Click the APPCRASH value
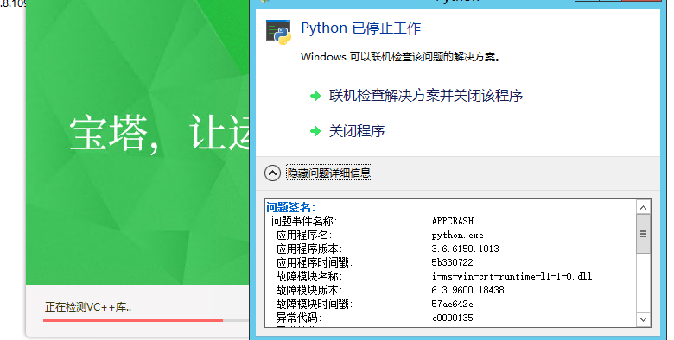Screen dimensions: 674x340 click(x=453, y=221)
